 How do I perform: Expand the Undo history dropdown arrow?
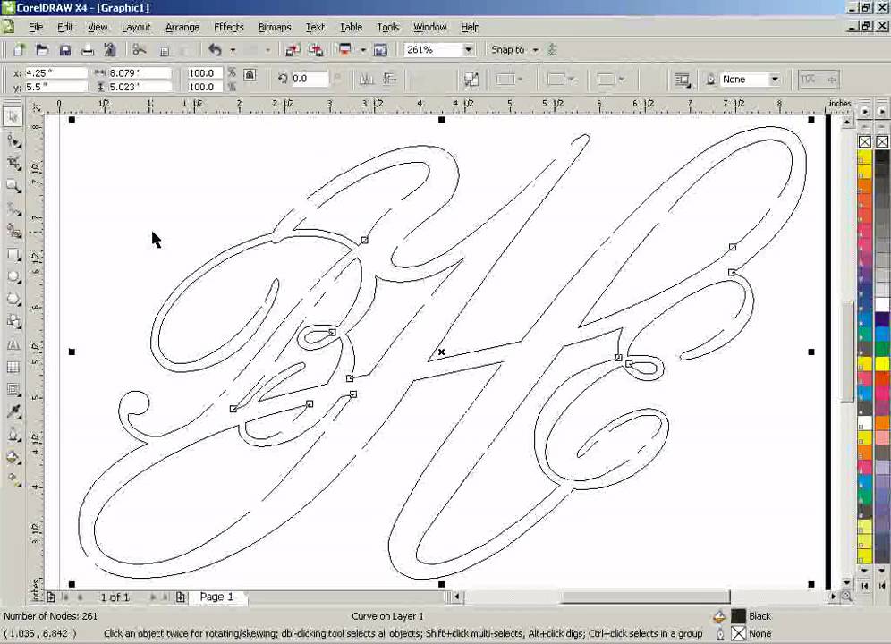(233, 51)
